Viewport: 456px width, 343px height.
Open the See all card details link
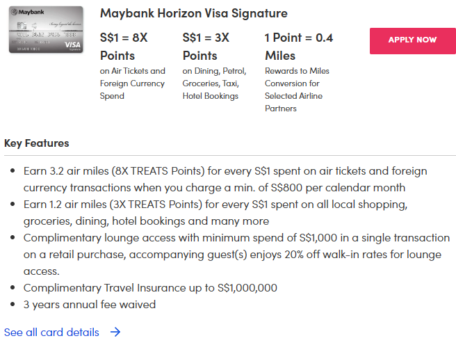coord(52,332)
